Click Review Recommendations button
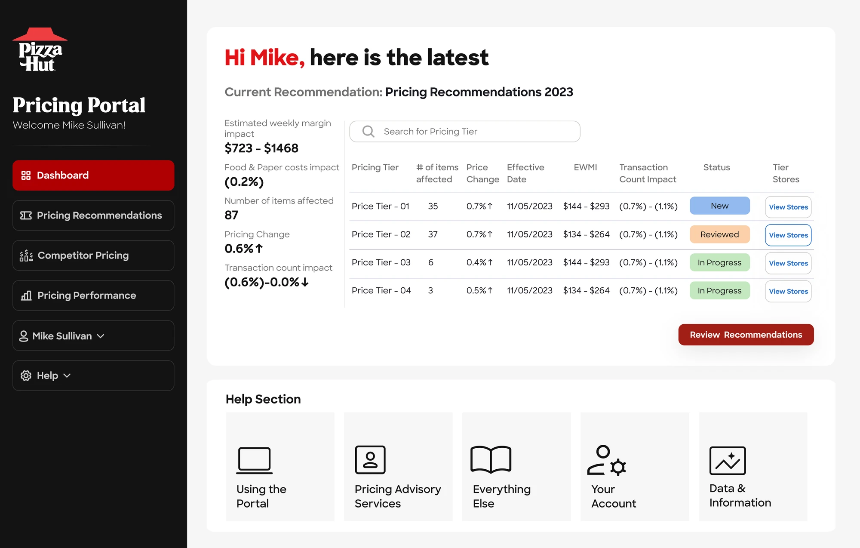This screenshot has width=860, height=548. pyautogui.click(x=746, y=335)
